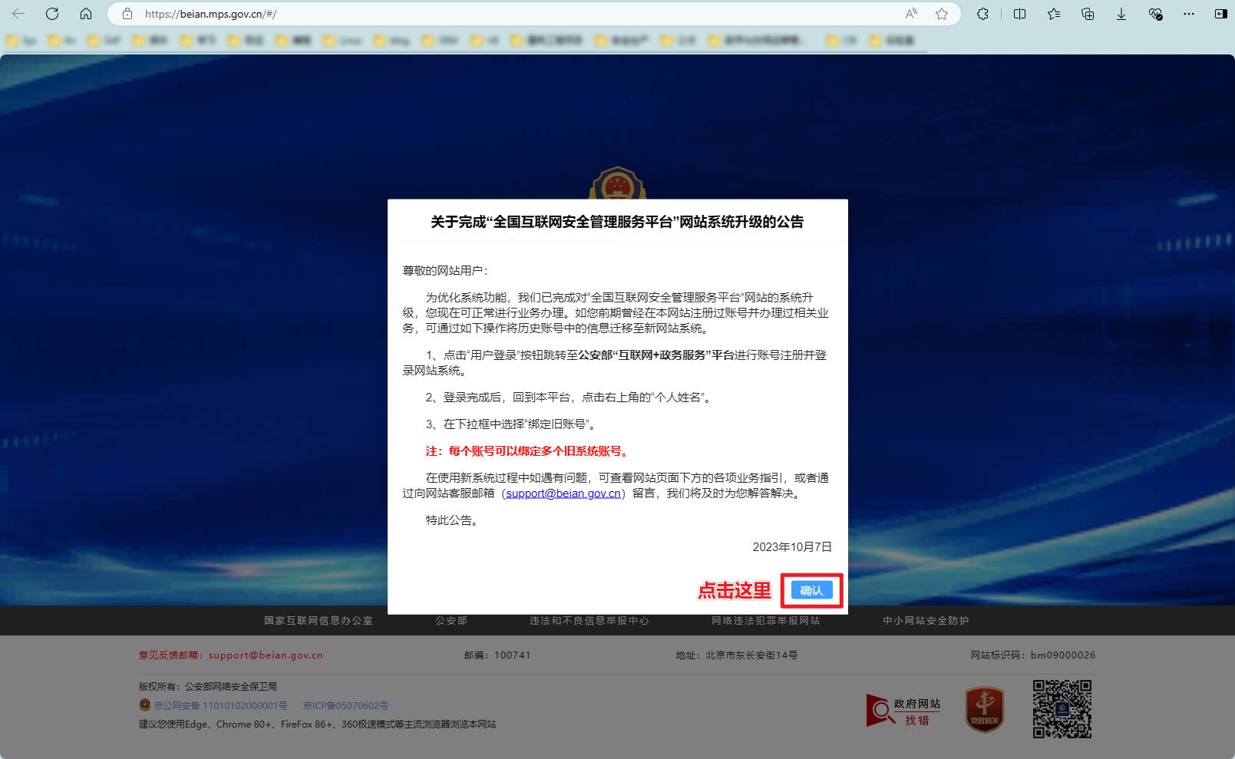
Task: Open the 公安部 footer link
Action: [x=451, y=621]
